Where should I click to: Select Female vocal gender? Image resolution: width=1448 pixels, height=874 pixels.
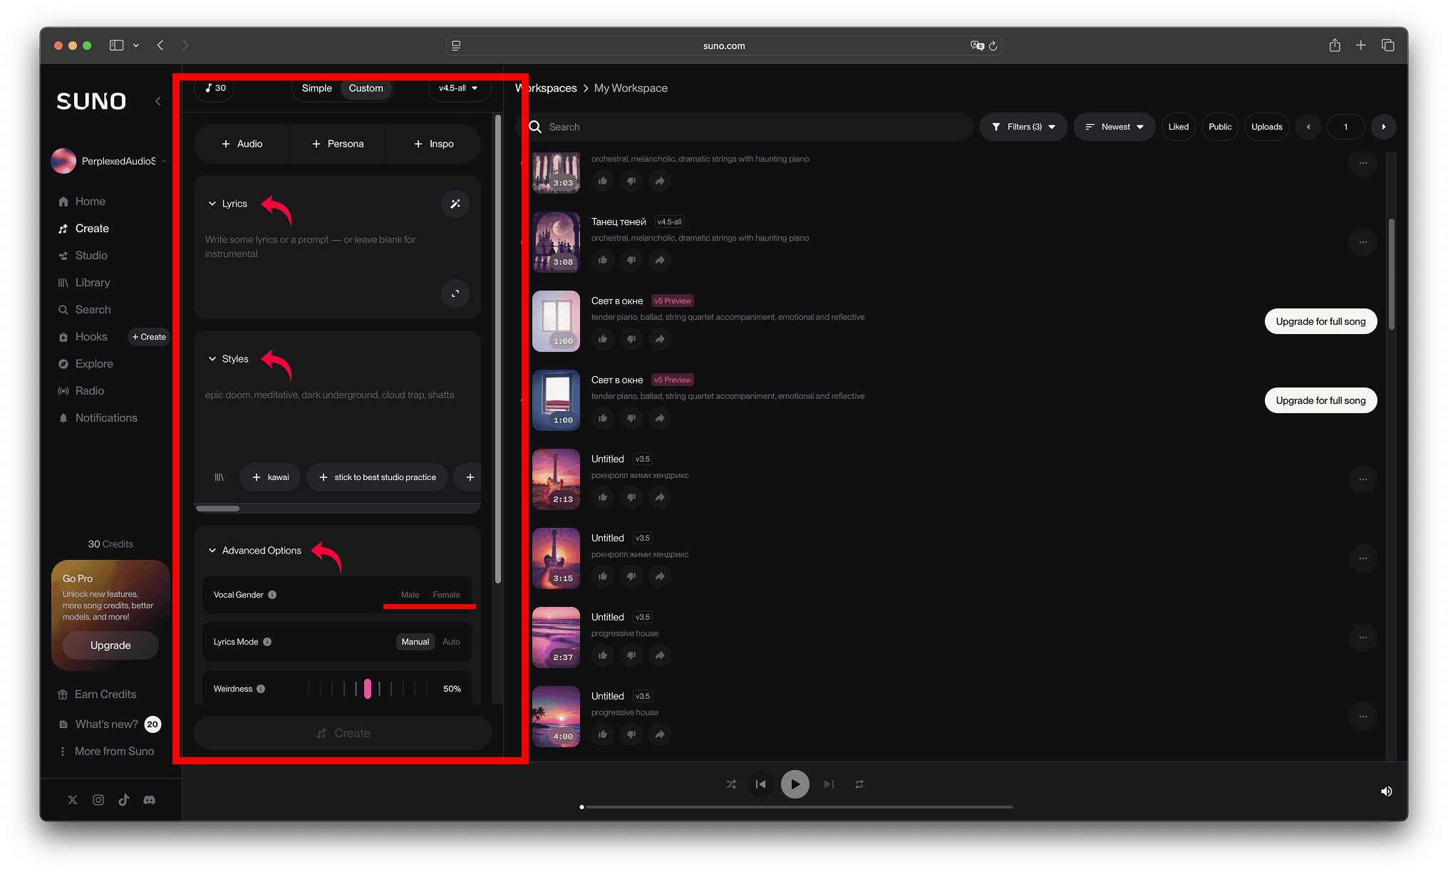(446, 595)
